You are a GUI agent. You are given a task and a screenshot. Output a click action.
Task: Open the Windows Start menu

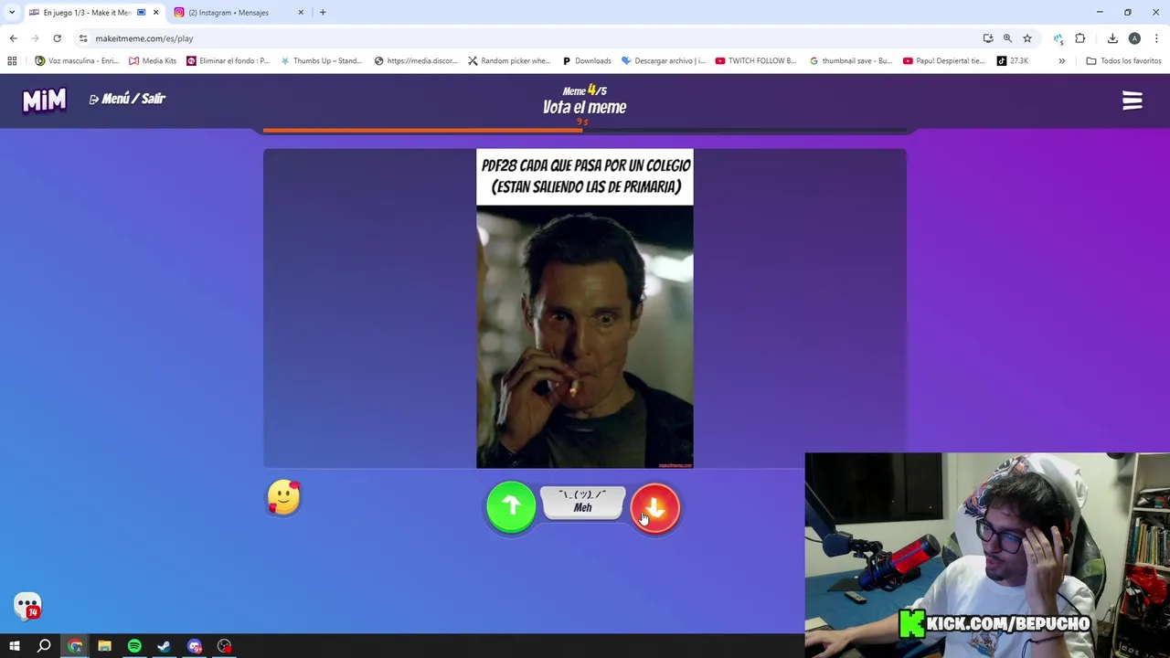click(x=15, y=646)
